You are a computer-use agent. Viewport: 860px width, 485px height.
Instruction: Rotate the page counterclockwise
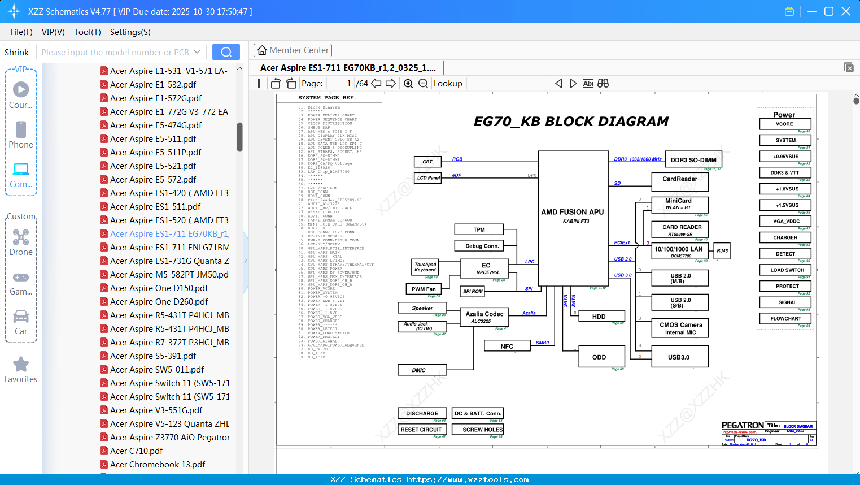tap(276, 83)
